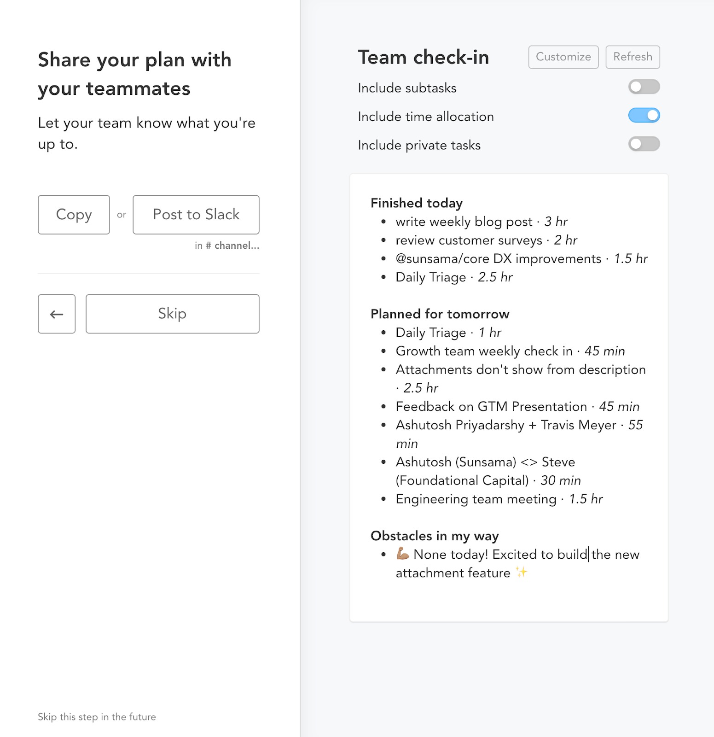Open the Customize options
Viewport: 714px width, 737px height.
pos(563,57)
